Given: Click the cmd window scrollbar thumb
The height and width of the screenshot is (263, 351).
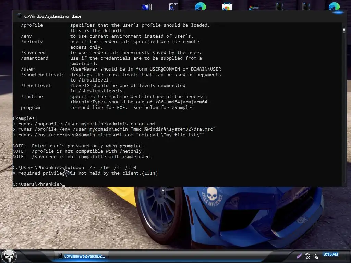Looking at the screenshot, I should (x=344, y=30).
